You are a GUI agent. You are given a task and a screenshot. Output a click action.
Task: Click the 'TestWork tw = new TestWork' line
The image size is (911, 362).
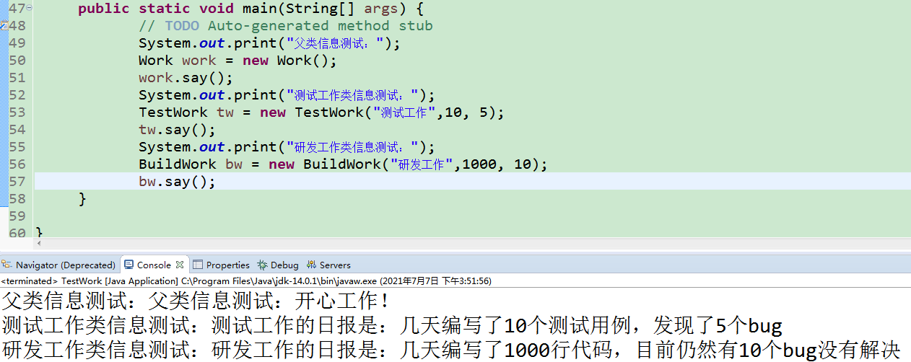pos(321,112)
